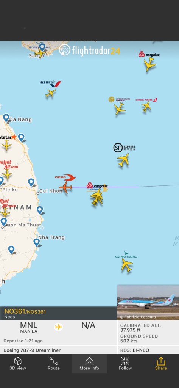Screen dimensions: 179x388
Task: Tap the Juneyao Airlines plane icon
Action: (x=120, y=108)
